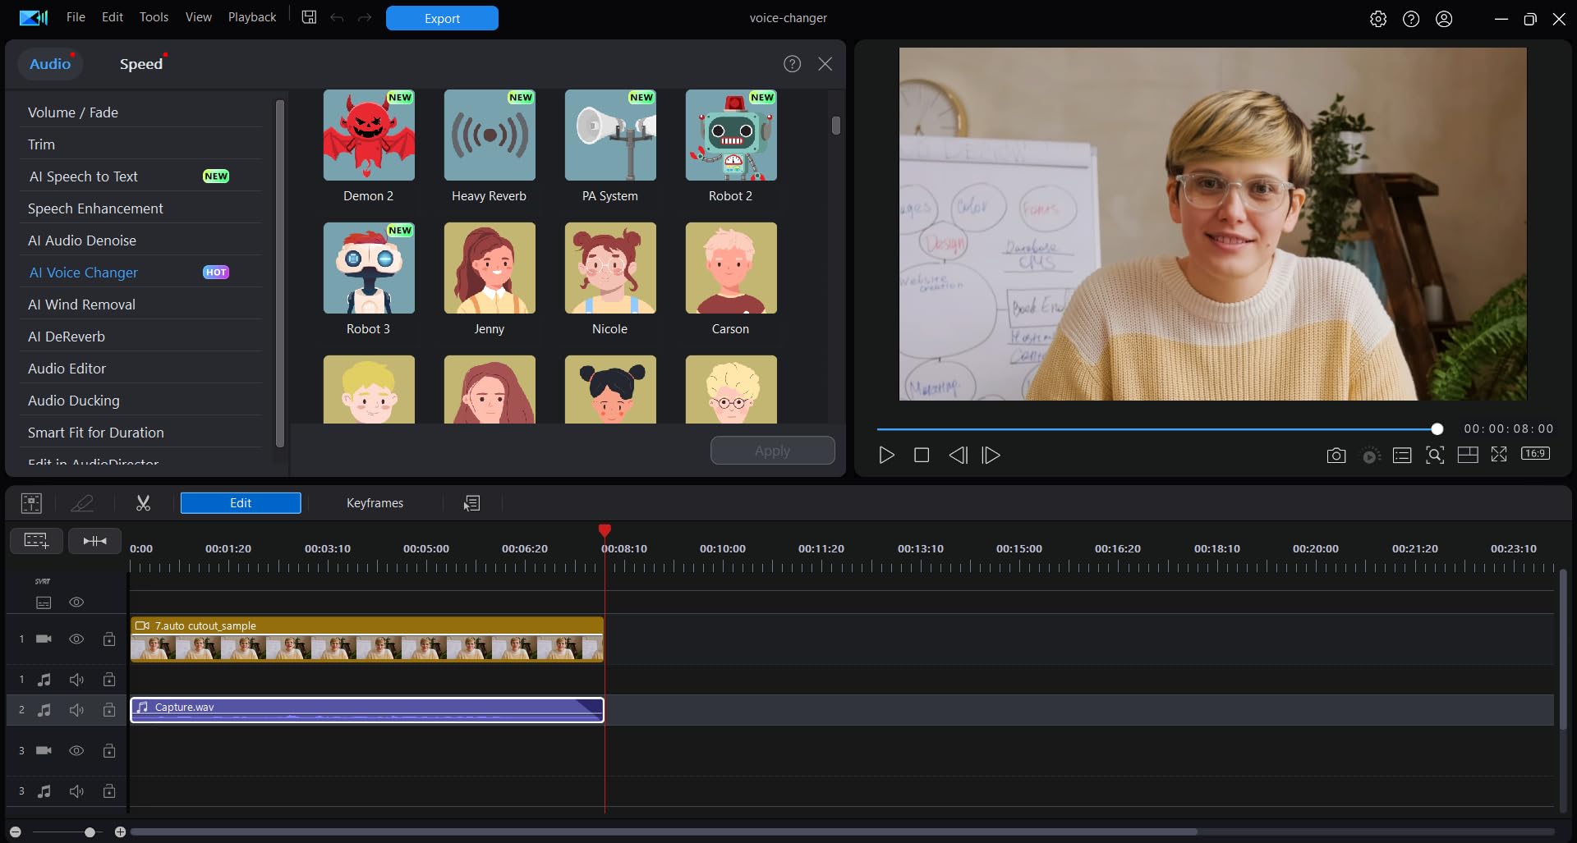This screenshot has width=1577, height=843.
Task: Switch to the Speed tab
Action: pyautogui.click(x=140, y=63)
